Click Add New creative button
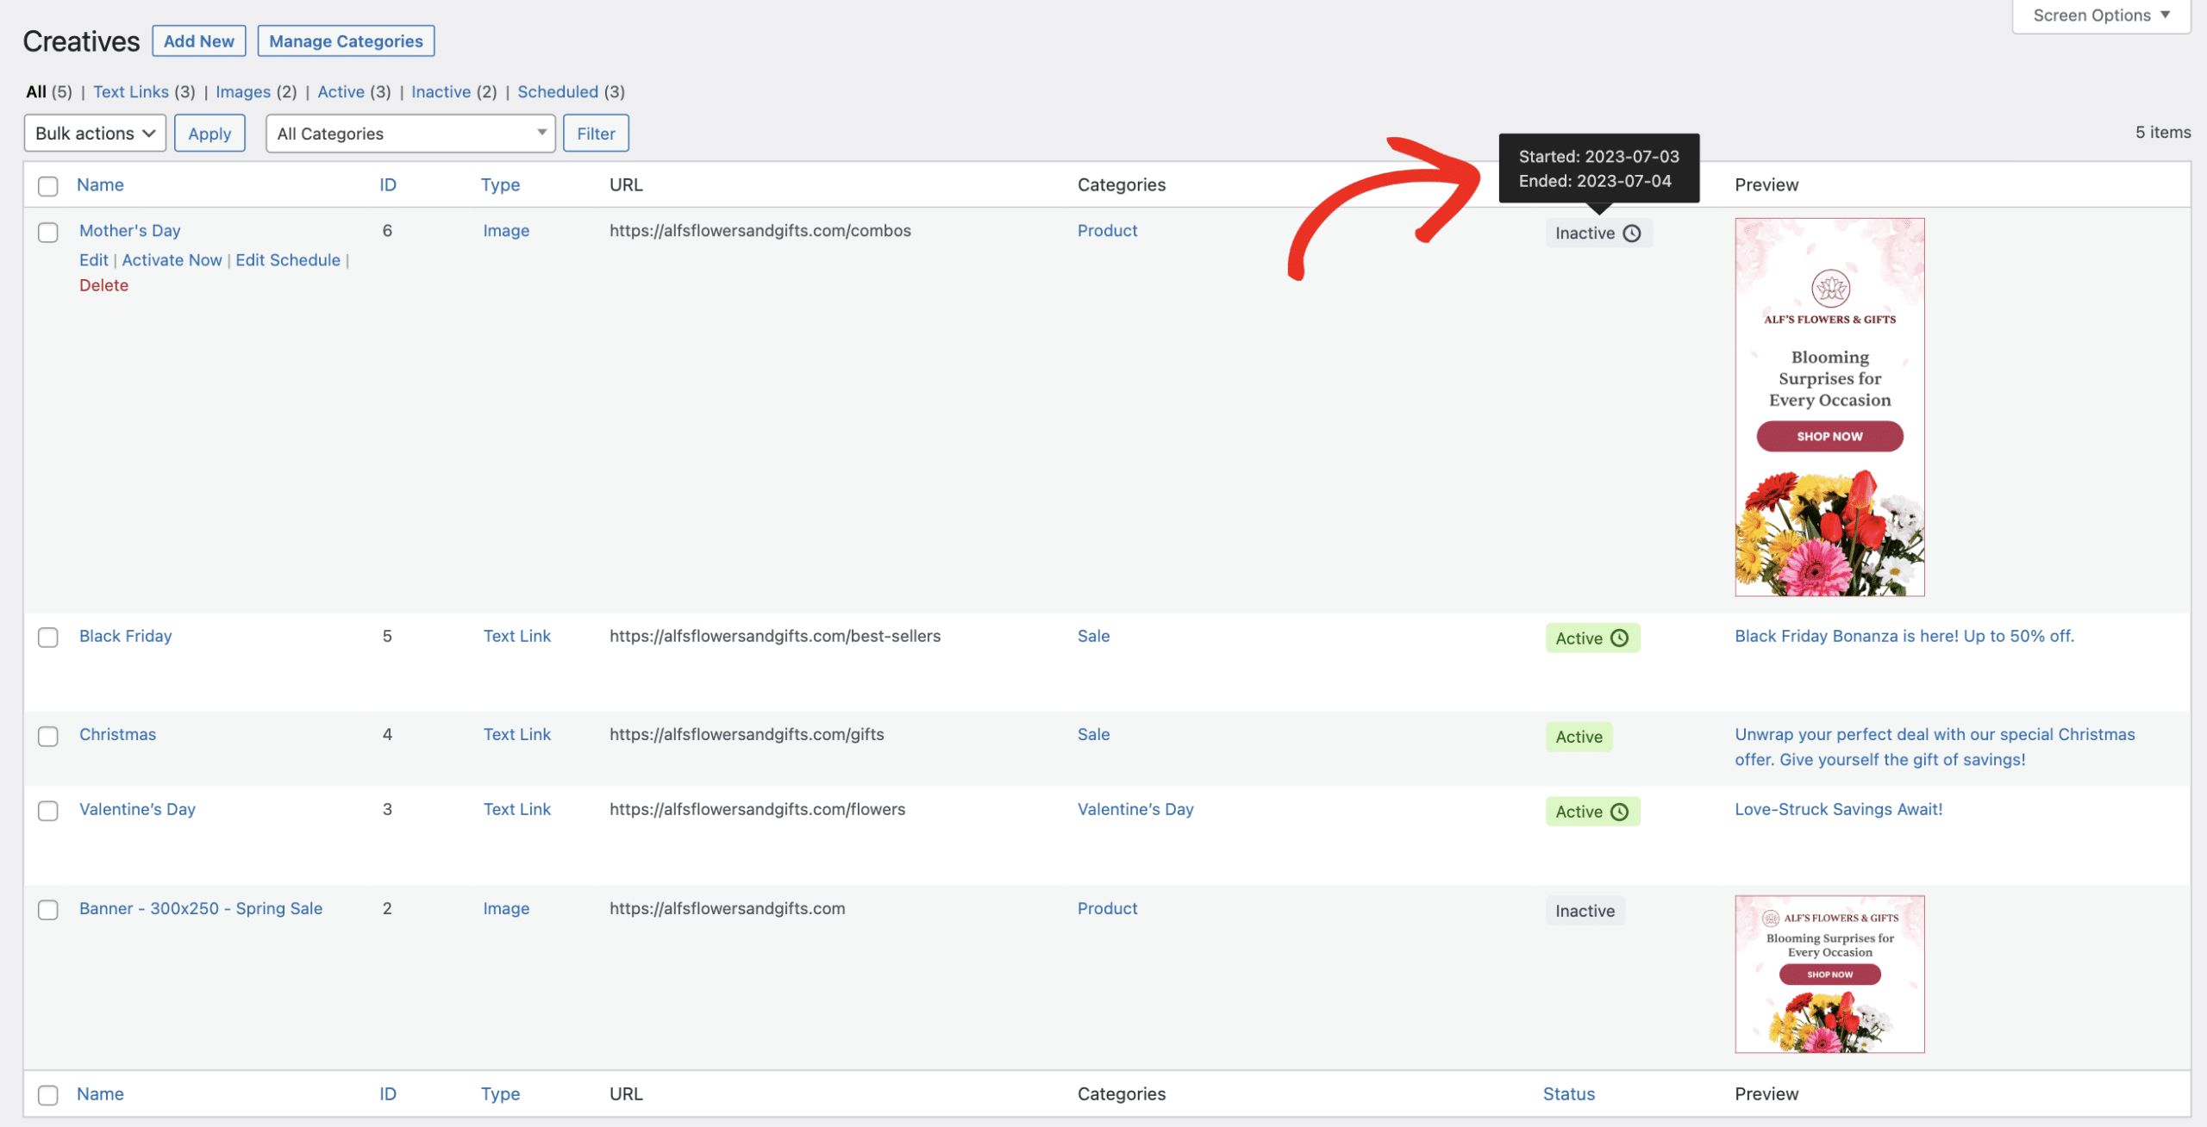This screenshot has width=2207, height=1127. (x=198, y=40)
